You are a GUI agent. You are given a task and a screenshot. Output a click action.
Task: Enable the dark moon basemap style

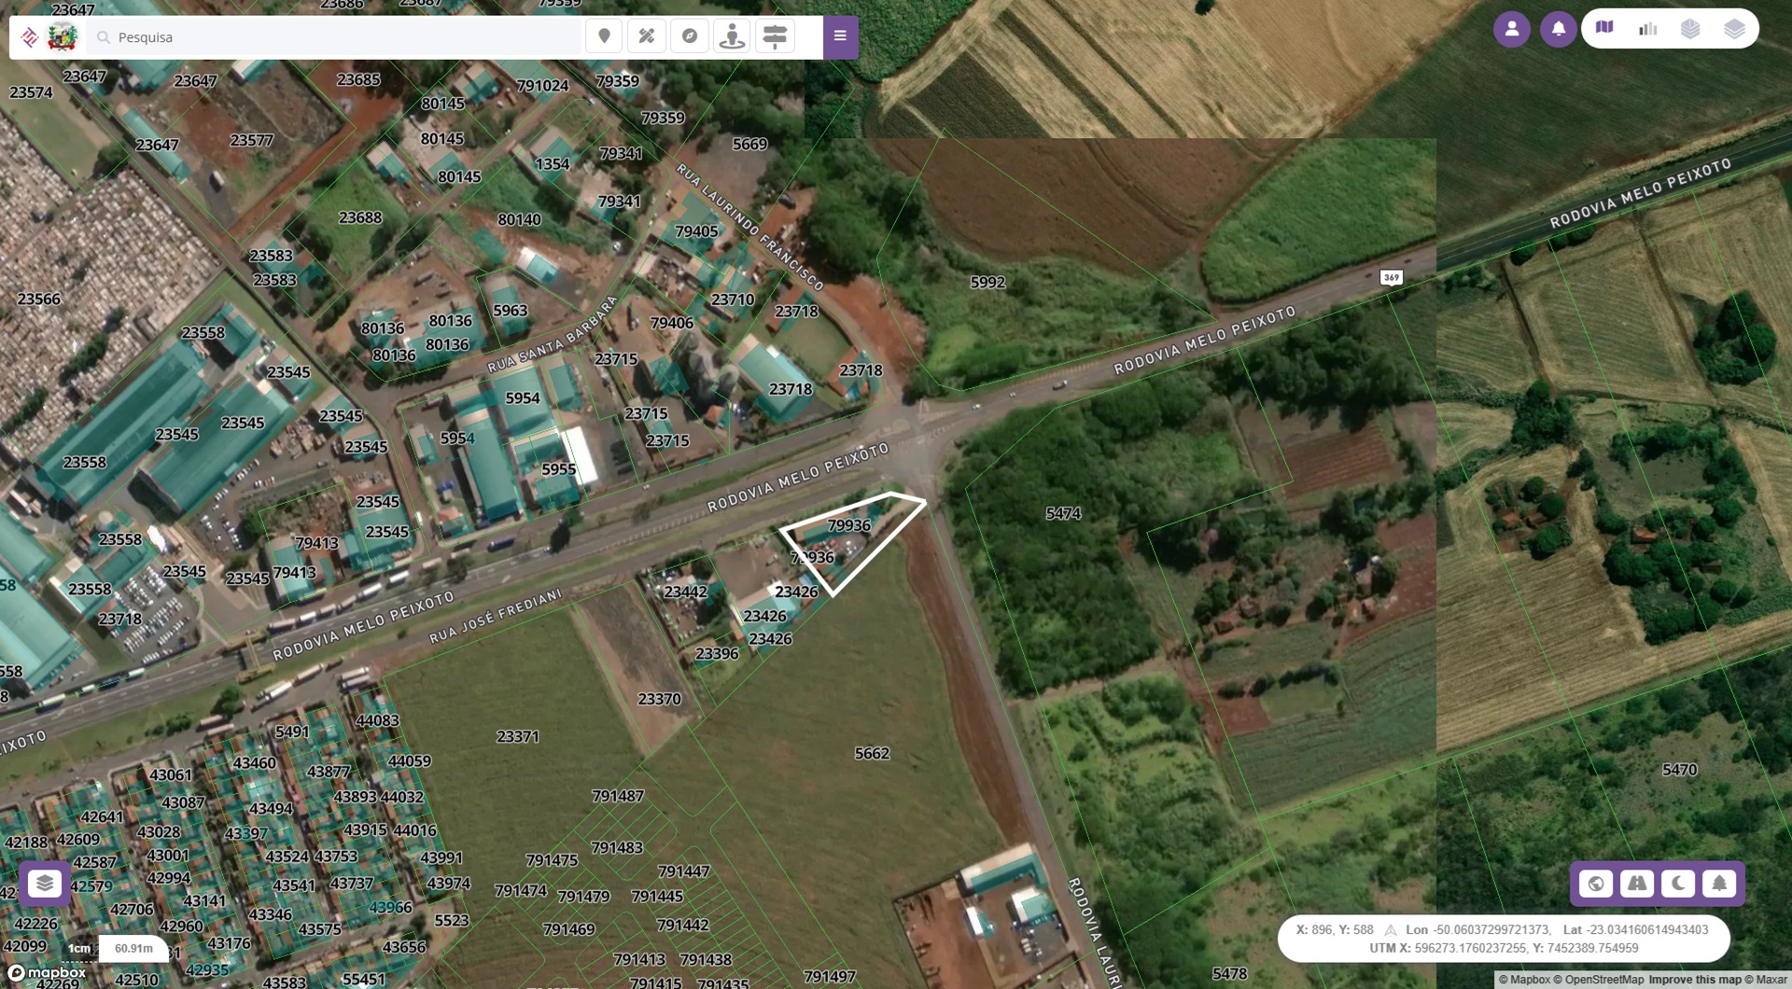click(x=1678, y=884)
